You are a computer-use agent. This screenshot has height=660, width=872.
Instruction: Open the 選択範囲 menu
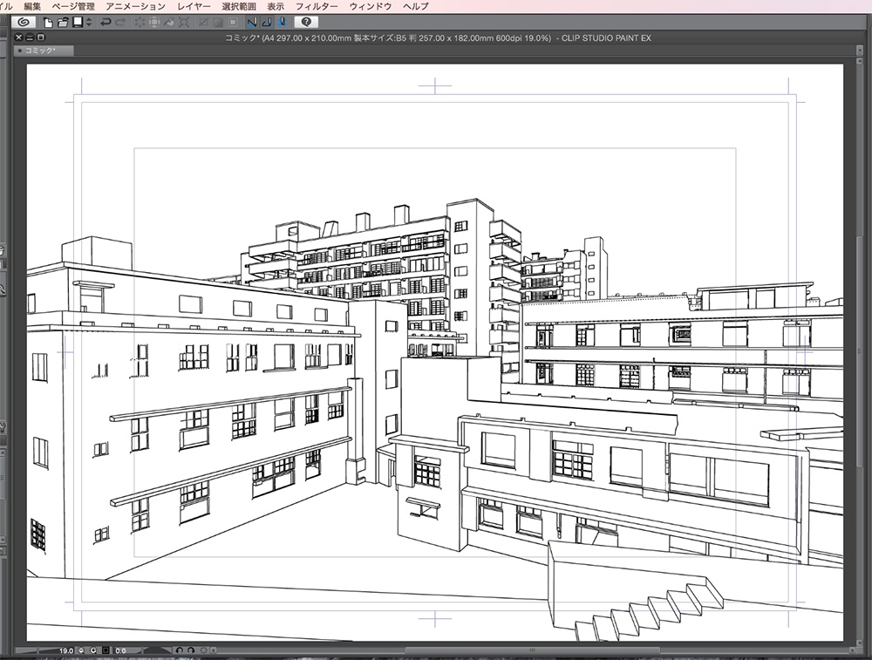click(x=239, y=6)
